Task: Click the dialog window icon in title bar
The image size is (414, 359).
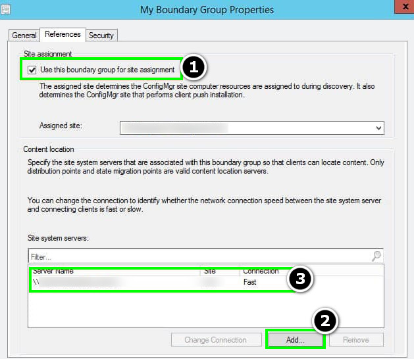Action: click(5, 10)
